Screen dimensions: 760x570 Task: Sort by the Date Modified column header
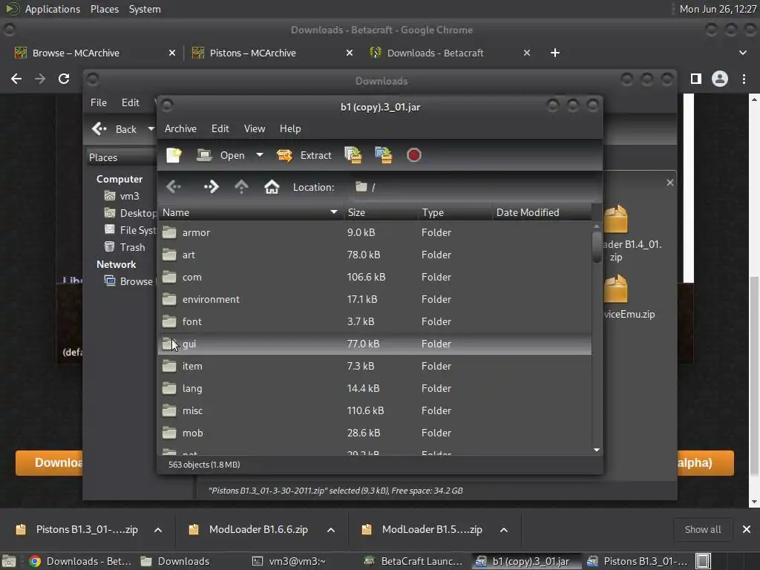[x=541, y=212]
